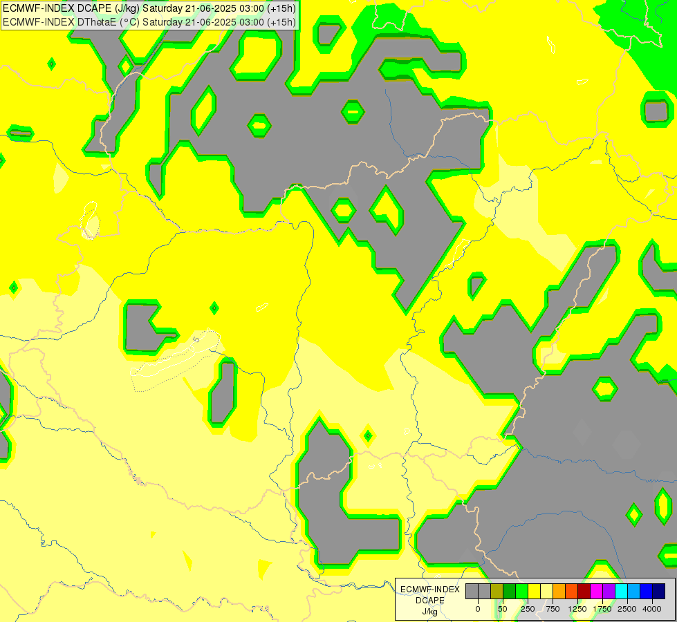Screen dimensions: 677x622
Task: Click the pale yellow legend swatch
Action: (546, 591)
